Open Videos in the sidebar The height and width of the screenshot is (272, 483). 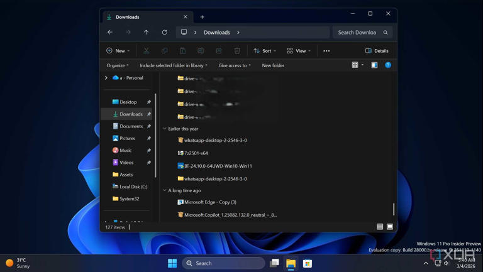pos(123,162)
